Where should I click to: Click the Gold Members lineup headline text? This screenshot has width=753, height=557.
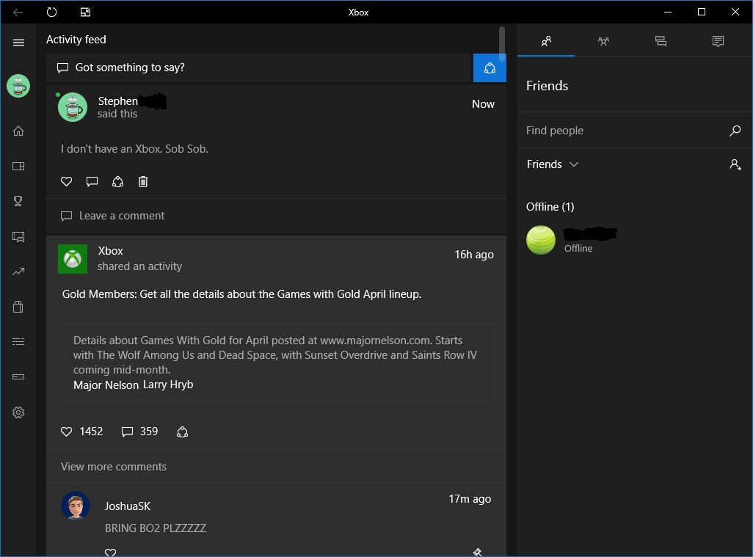click(241, 294)
